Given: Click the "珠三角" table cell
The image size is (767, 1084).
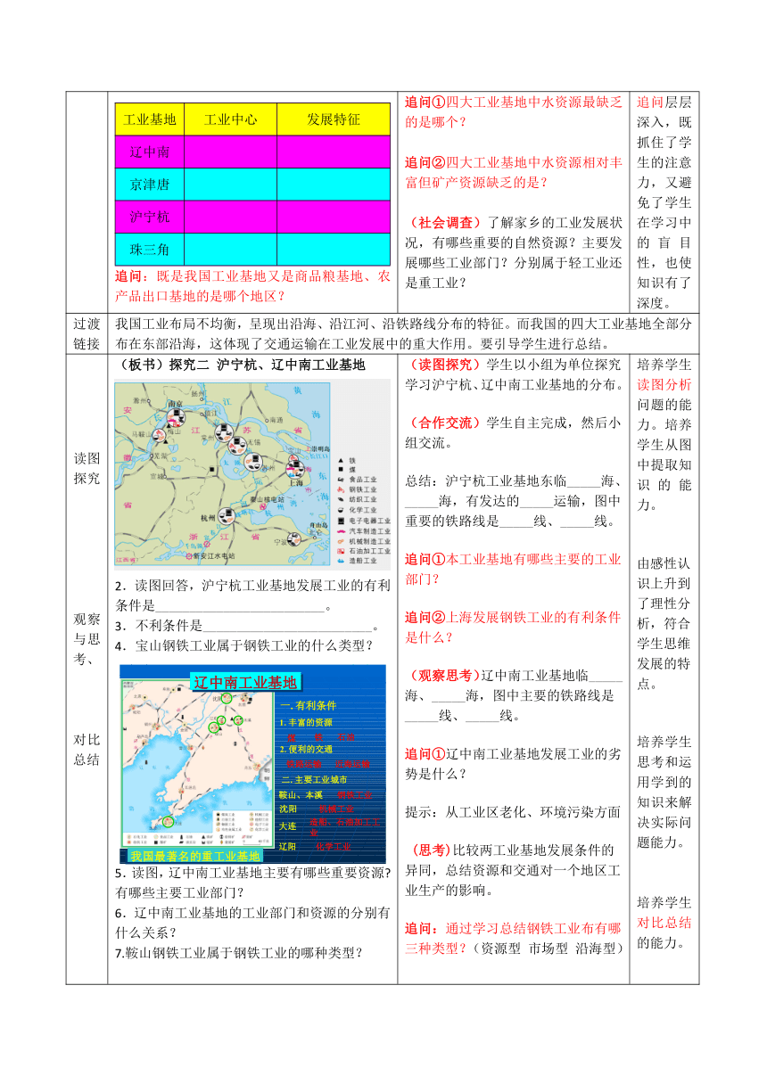Looking at the screenshot, I should tap(150, 250).
